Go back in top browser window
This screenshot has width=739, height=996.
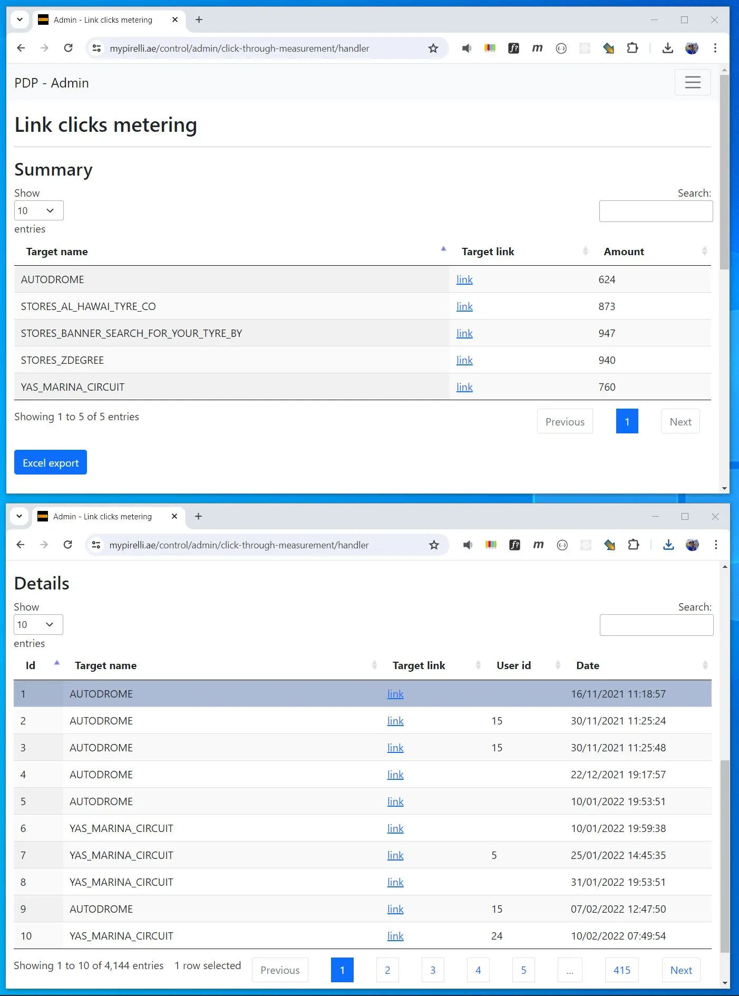pos(21,48)
